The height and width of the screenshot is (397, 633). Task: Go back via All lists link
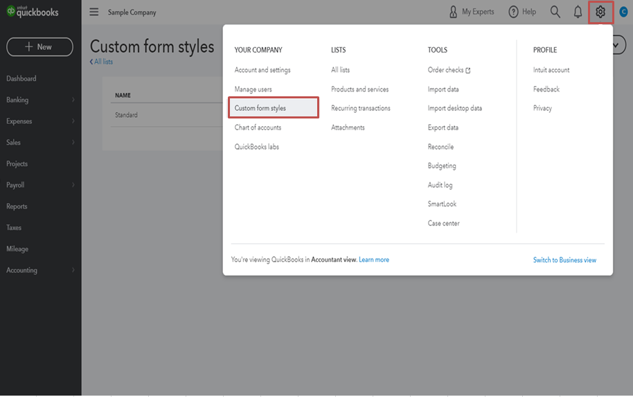tap(101, 62)
